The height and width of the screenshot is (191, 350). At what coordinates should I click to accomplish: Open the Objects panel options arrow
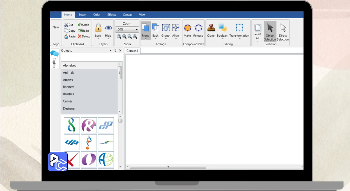111,50
